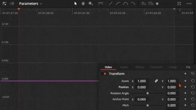The height and width of the screenshot is (110, 196).
Task: Apply ease-in curve icon
Action: pyautogui.click(x=118, y=4)
